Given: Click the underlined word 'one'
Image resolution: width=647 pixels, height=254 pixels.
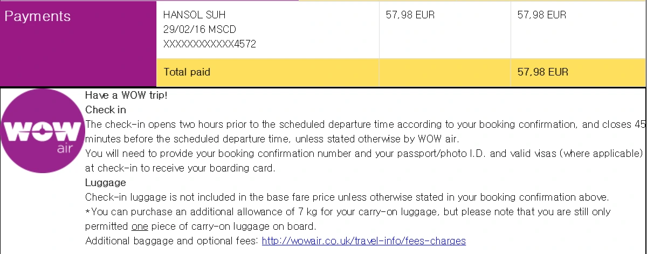Looking at the screenshot, I should coord(140,226).
